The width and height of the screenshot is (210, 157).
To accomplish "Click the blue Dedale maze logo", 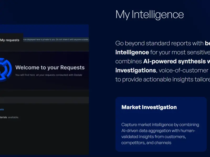I will pyautogui.click(x=6, y=70).
